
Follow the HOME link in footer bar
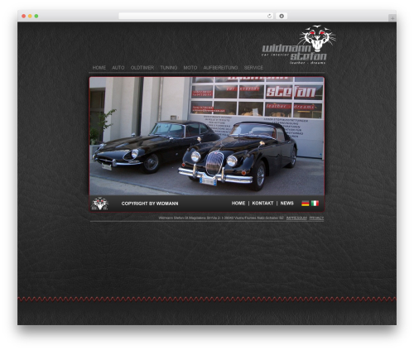[x=238, y=204]
